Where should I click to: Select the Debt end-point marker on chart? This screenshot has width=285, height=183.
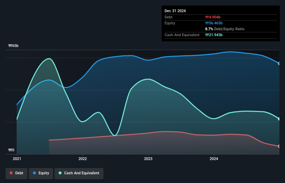279,146
